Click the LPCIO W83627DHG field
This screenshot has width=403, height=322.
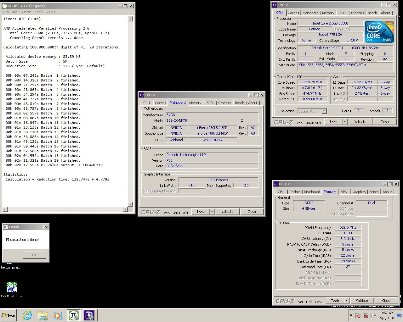[x=212, y=140]
